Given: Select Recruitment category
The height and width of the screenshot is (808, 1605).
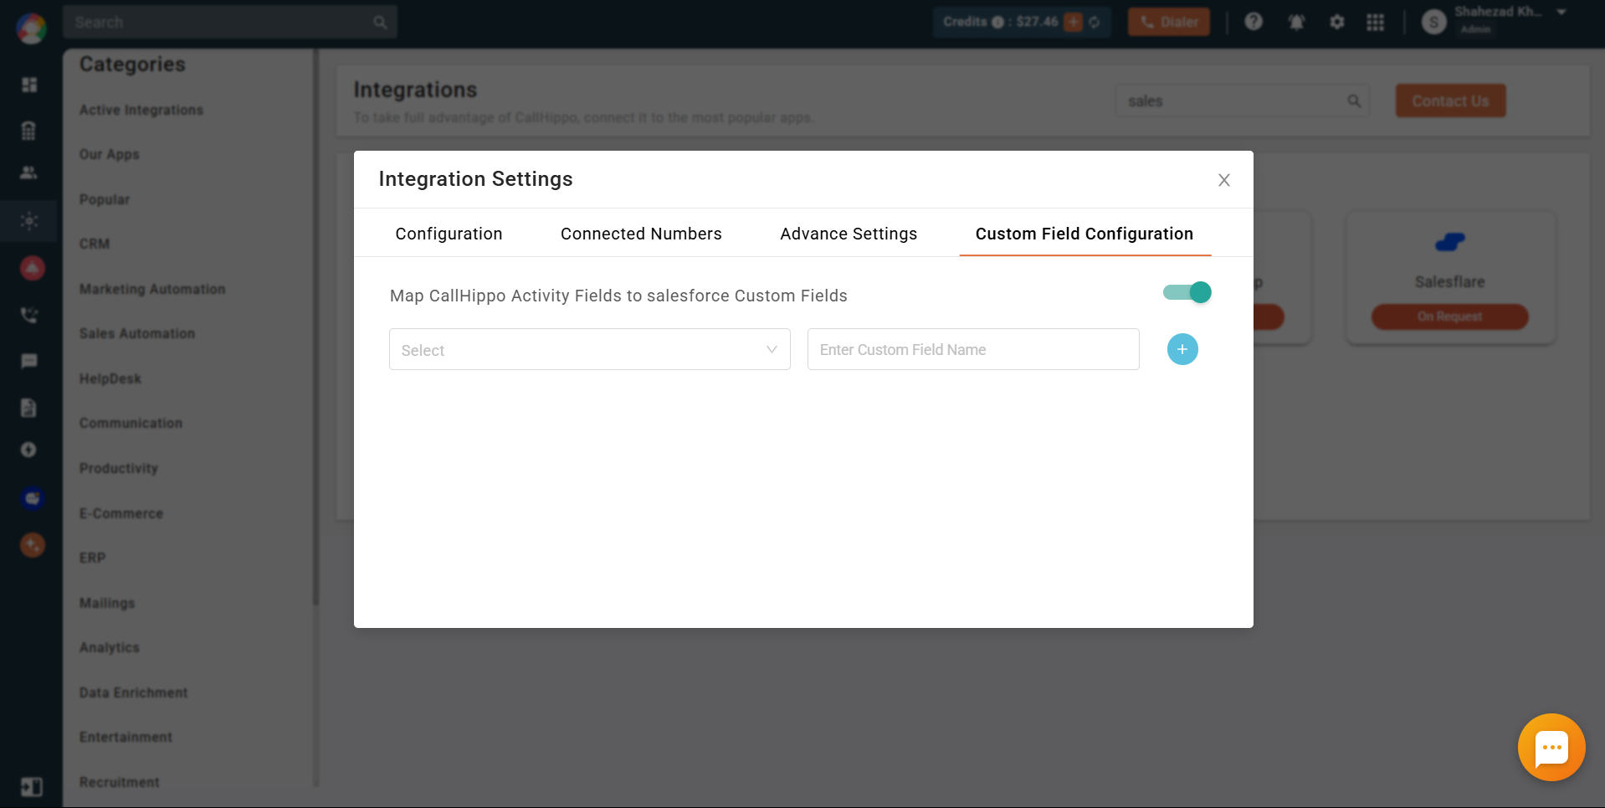Looking at the screenshot, I should 120,782.
